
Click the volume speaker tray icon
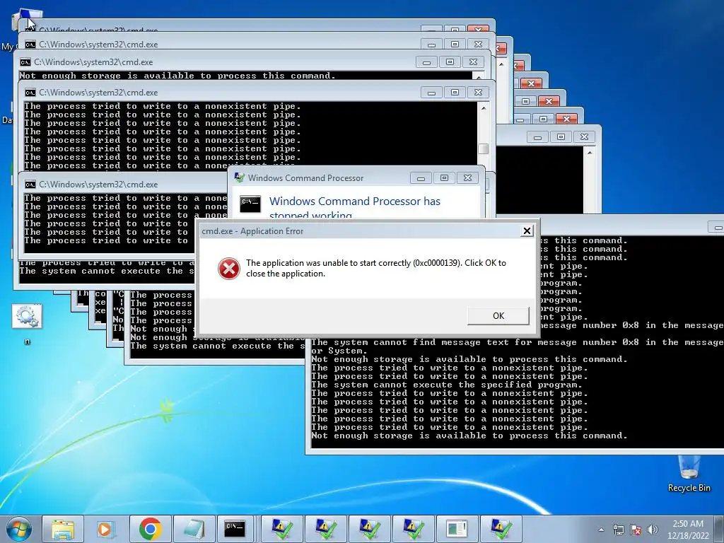653,530
